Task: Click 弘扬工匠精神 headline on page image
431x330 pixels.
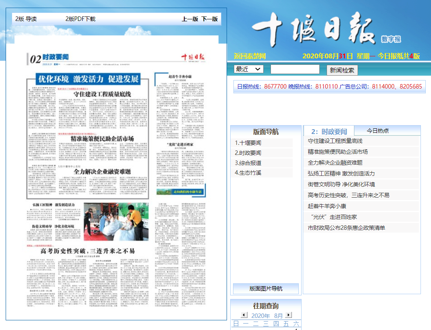Action: coord(54,204)
